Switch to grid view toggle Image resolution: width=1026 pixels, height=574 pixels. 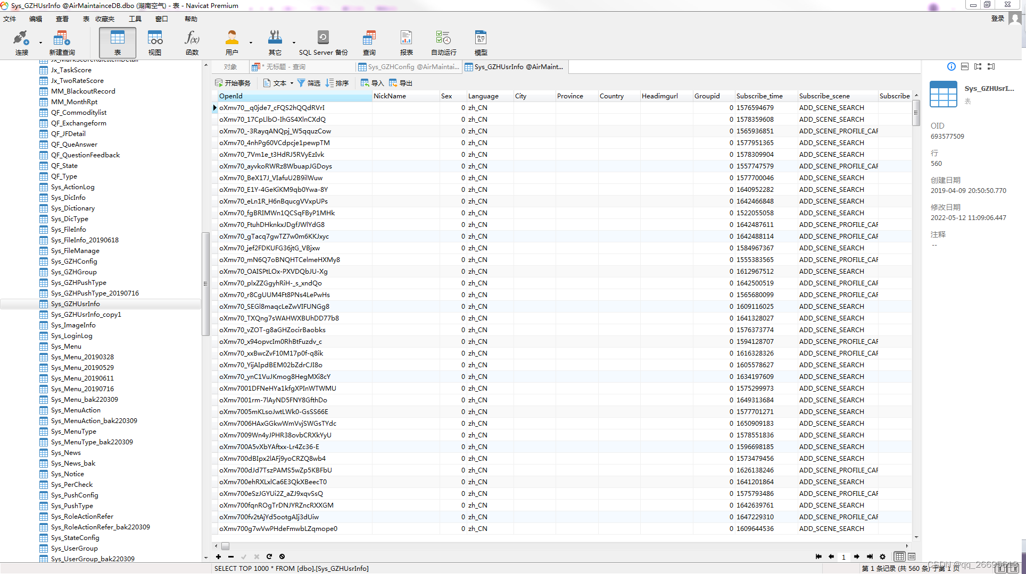pyautogui.click(x=899, y=556)
